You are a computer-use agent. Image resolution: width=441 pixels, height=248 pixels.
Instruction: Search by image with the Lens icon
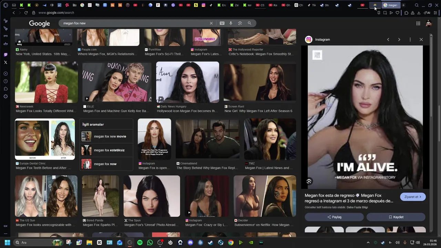[x=240, y=23]
